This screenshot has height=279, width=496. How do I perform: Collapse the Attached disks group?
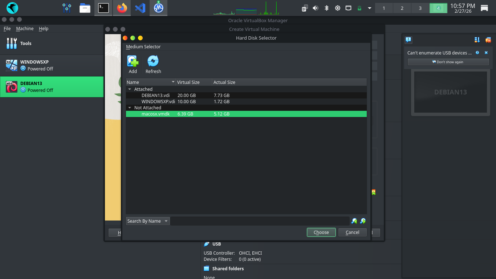tap(130, 89)
